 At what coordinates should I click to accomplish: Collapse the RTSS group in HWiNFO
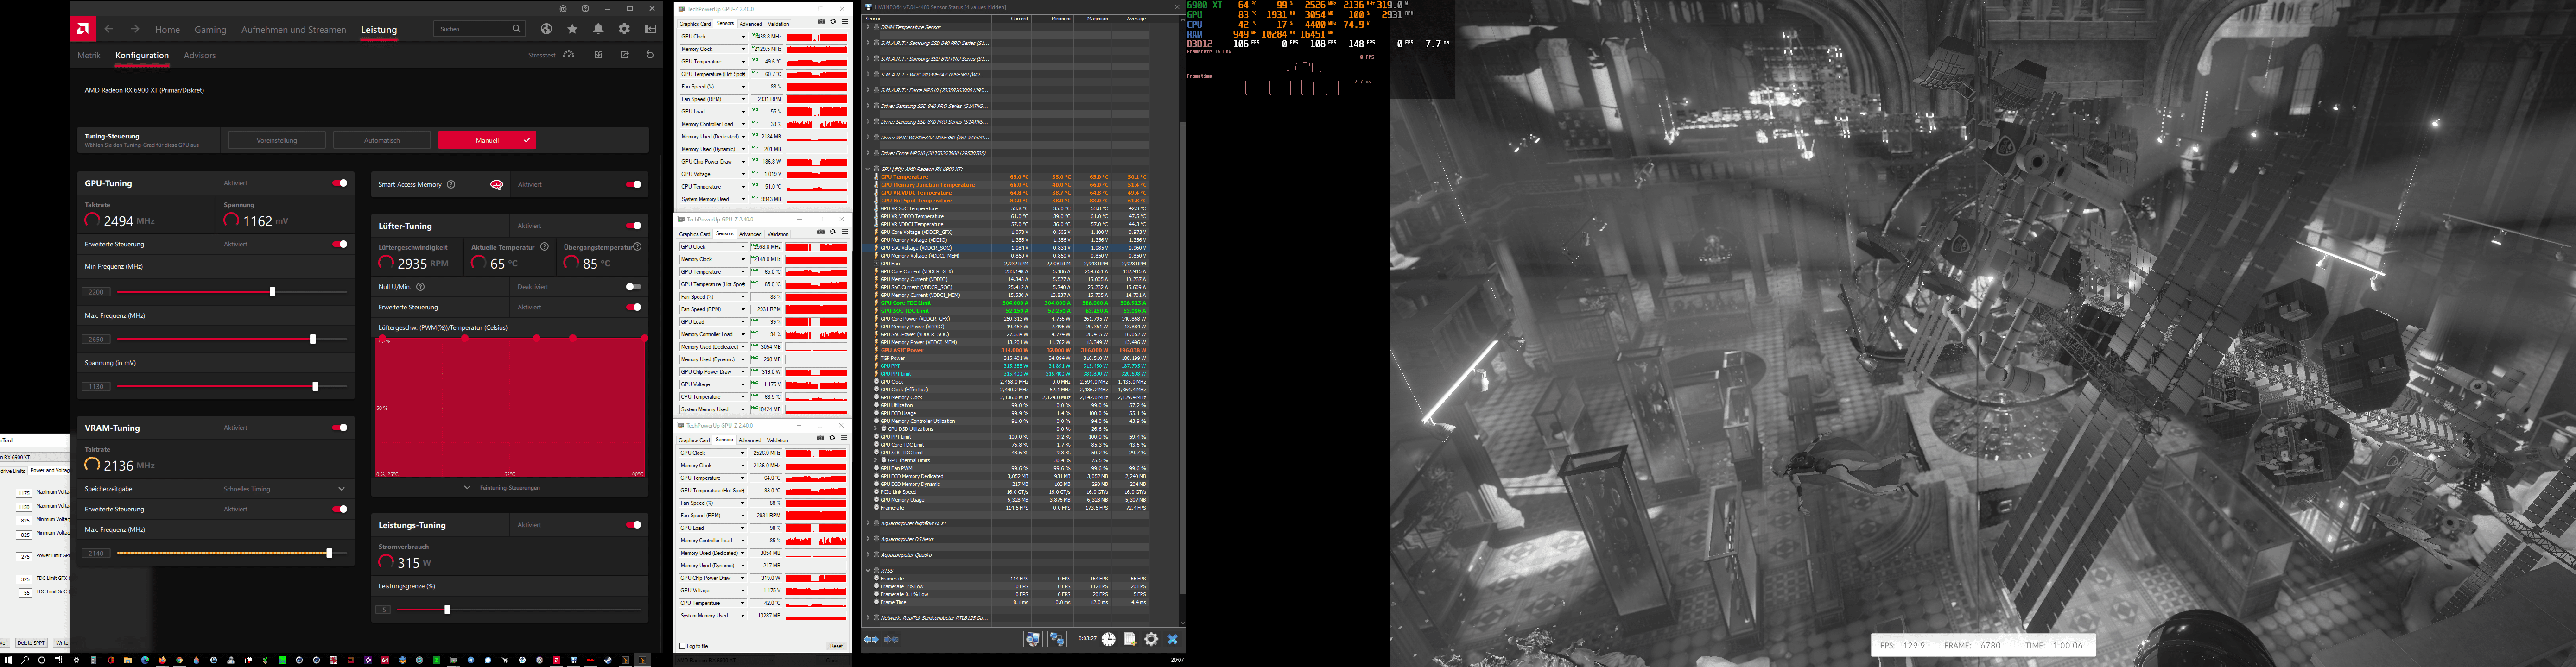click(868, 571)
